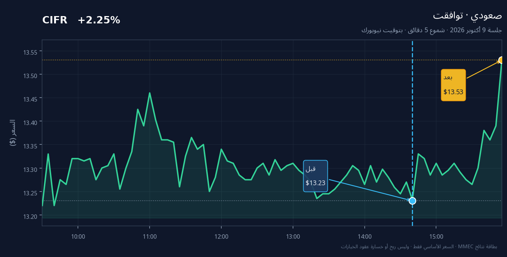The image size is (507, 257).
Task: Click the 14:00 time axis label
Action: coord(365,237)
